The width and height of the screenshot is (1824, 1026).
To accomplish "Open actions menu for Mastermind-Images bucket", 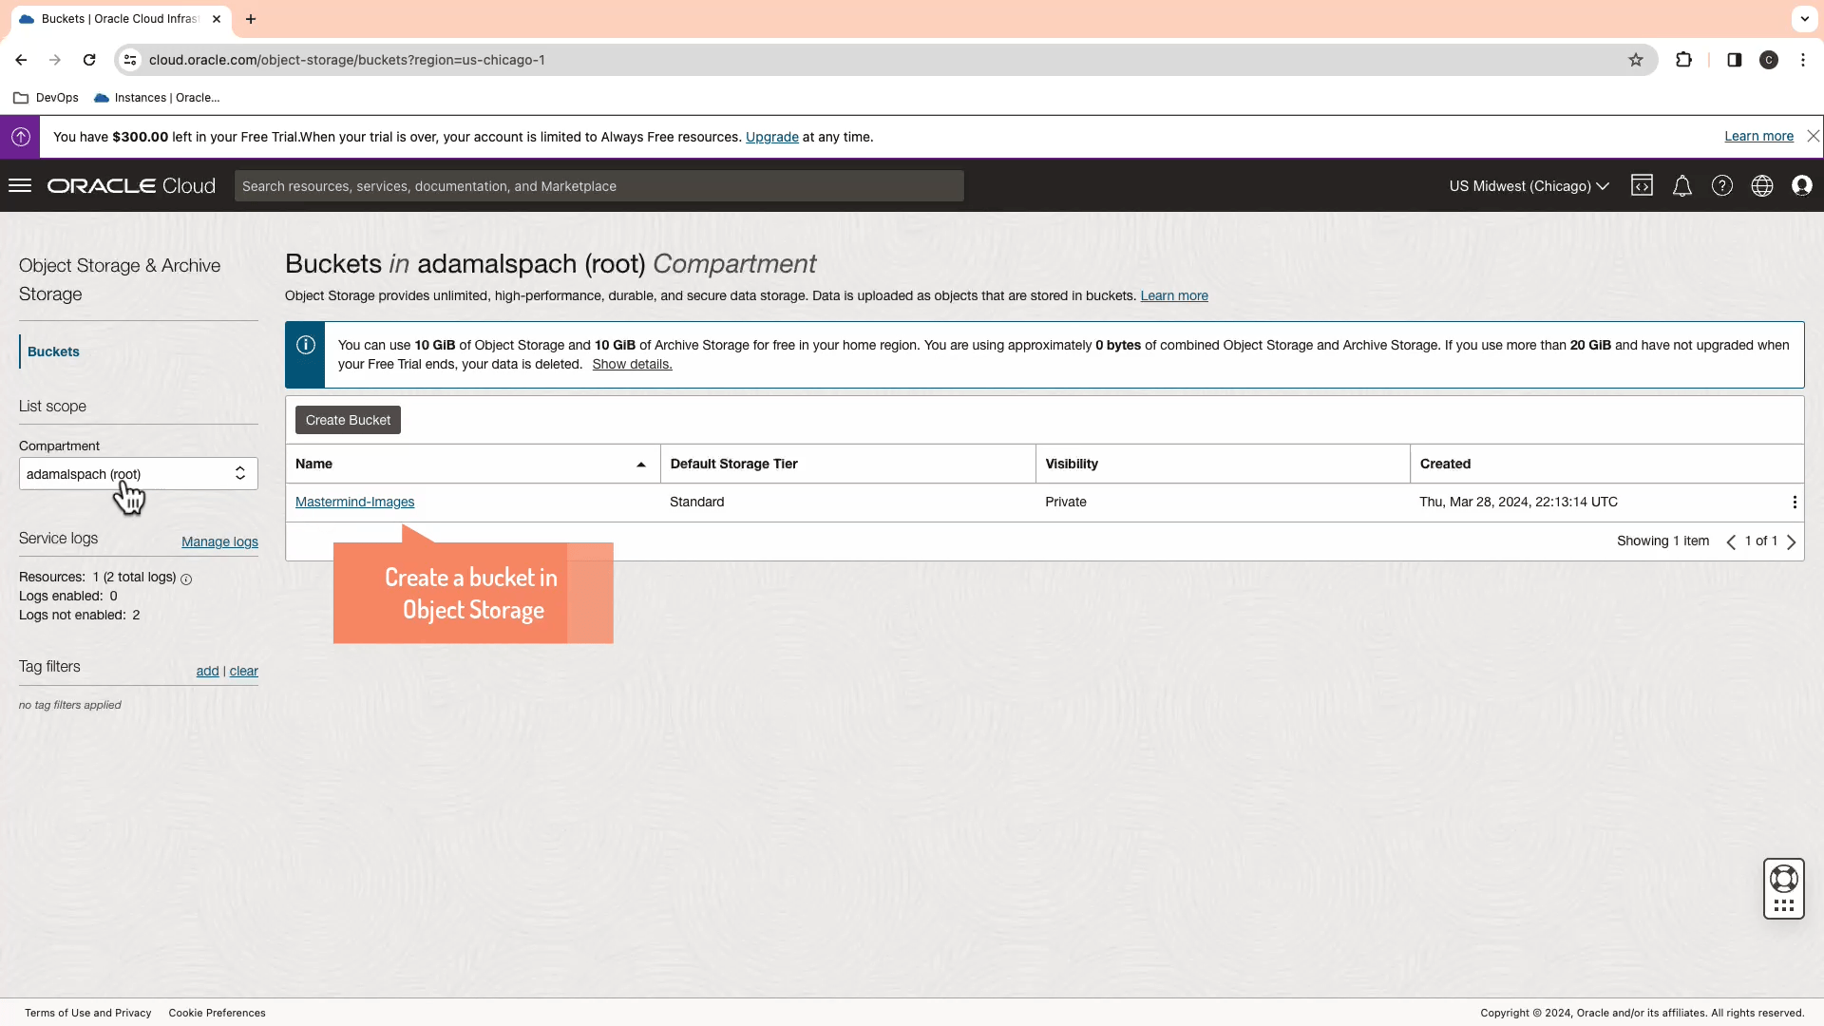I will pyautogui.click(x=1794, y=502).
